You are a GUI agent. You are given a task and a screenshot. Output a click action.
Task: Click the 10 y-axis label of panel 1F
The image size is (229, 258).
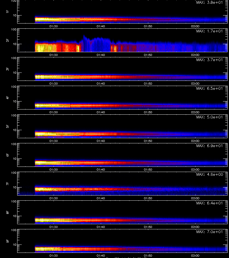[x=15, y=15]
